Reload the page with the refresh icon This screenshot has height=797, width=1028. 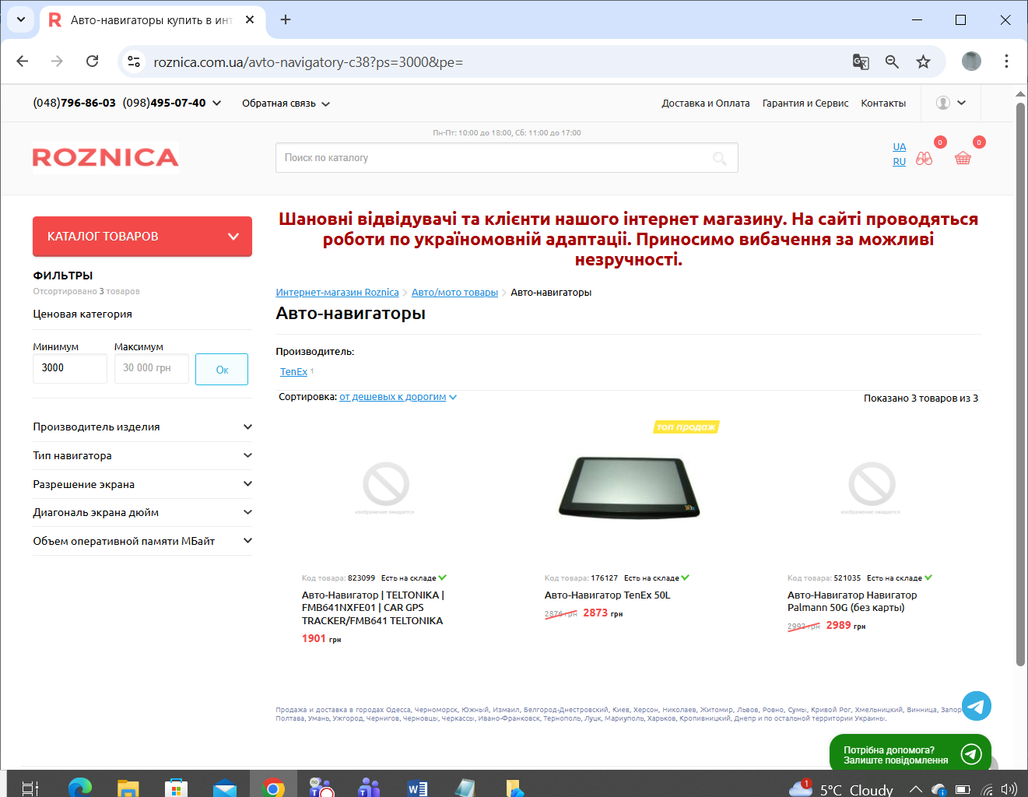pos(92,61)
